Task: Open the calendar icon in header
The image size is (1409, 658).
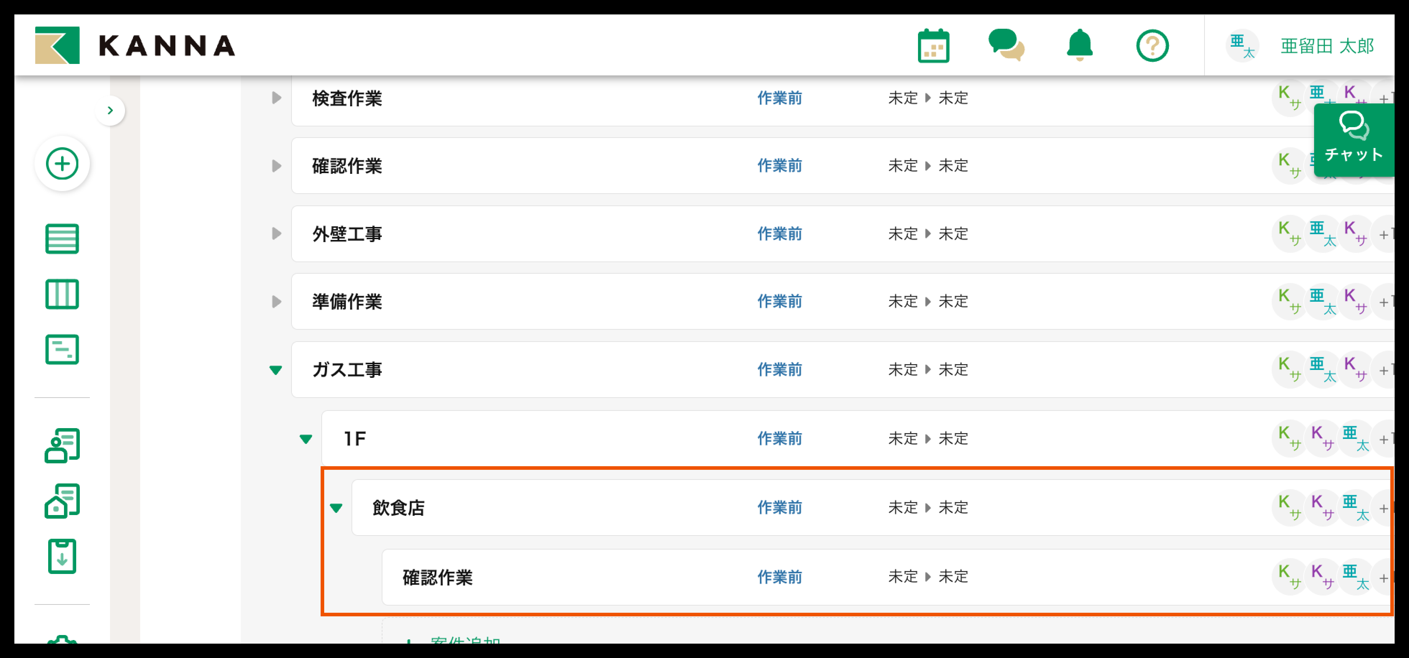Action: tap(933, 46)
